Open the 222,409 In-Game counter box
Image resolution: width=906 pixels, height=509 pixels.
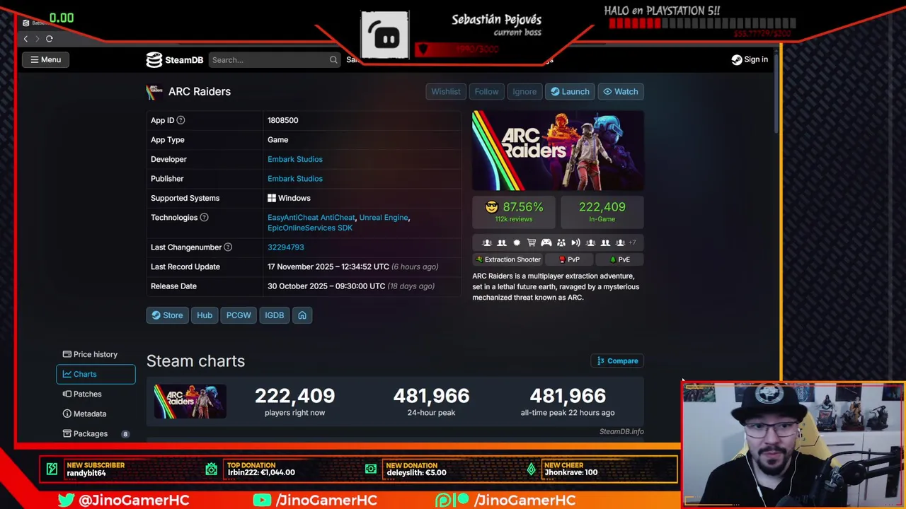(x=602, y=212)
